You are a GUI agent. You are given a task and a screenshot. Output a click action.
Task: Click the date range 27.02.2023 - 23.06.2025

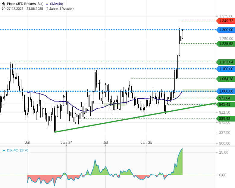point(25,9)
